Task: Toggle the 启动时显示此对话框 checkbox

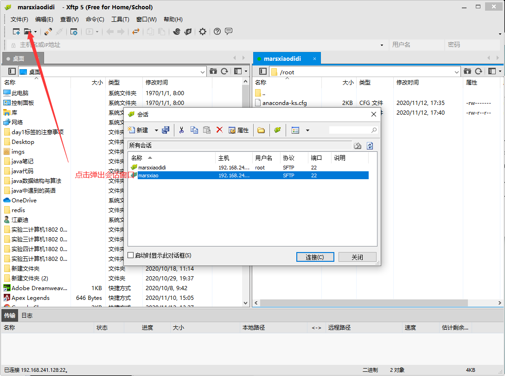Action: point(131,255)
